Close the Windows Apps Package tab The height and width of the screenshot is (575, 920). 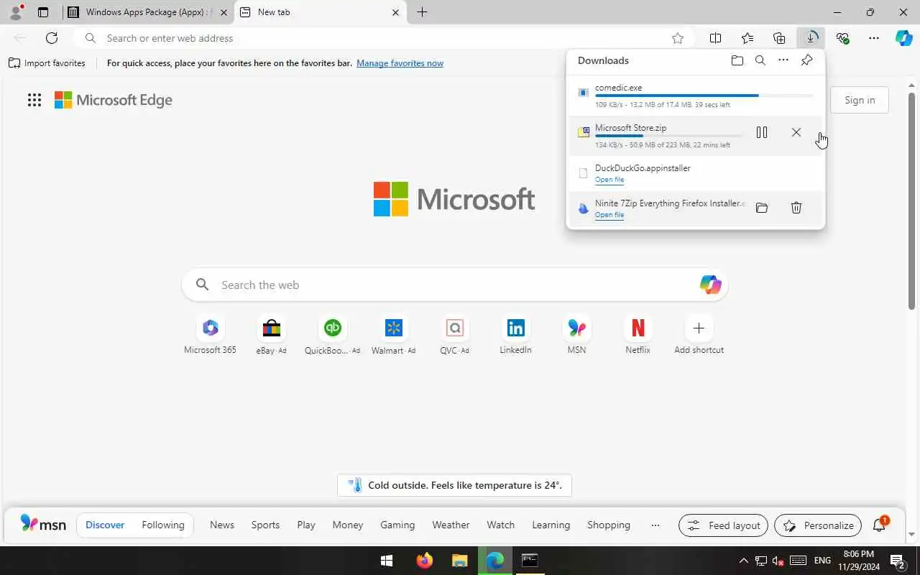[224, 12]
